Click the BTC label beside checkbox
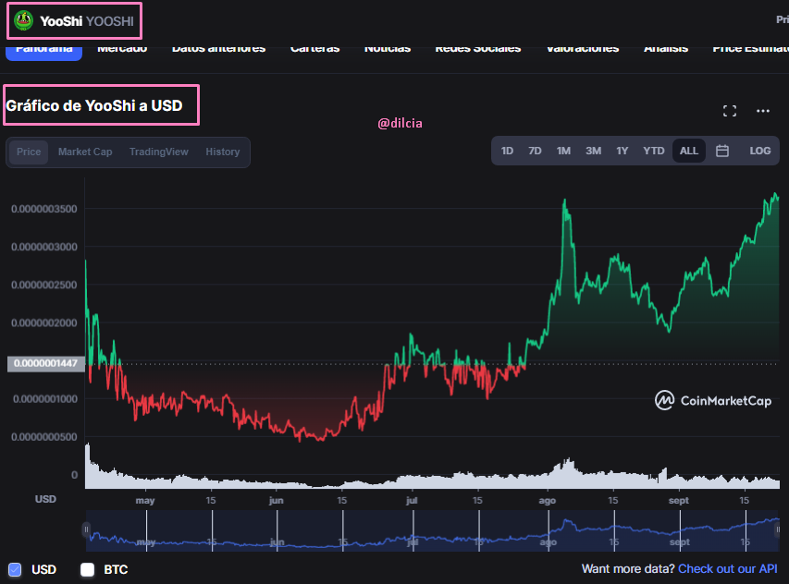Viewport: 789px width, 584px height. click(116, 569)
